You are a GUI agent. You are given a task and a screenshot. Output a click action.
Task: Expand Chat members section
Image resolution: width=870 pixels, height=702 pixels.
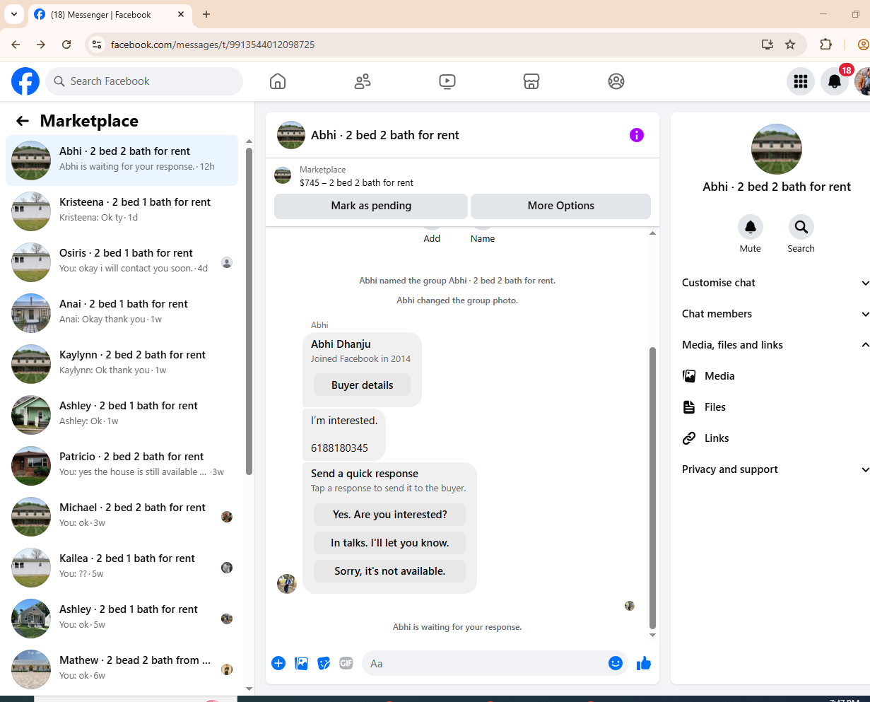(x=775, y=314)
